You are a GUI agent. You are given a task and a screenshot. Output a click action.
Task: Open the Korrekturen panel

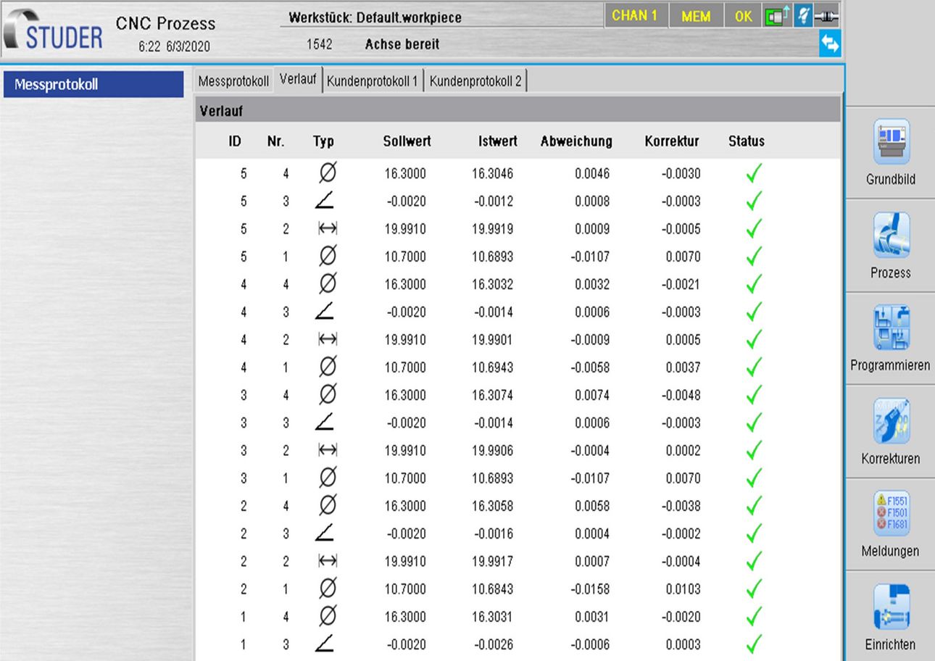890,431
